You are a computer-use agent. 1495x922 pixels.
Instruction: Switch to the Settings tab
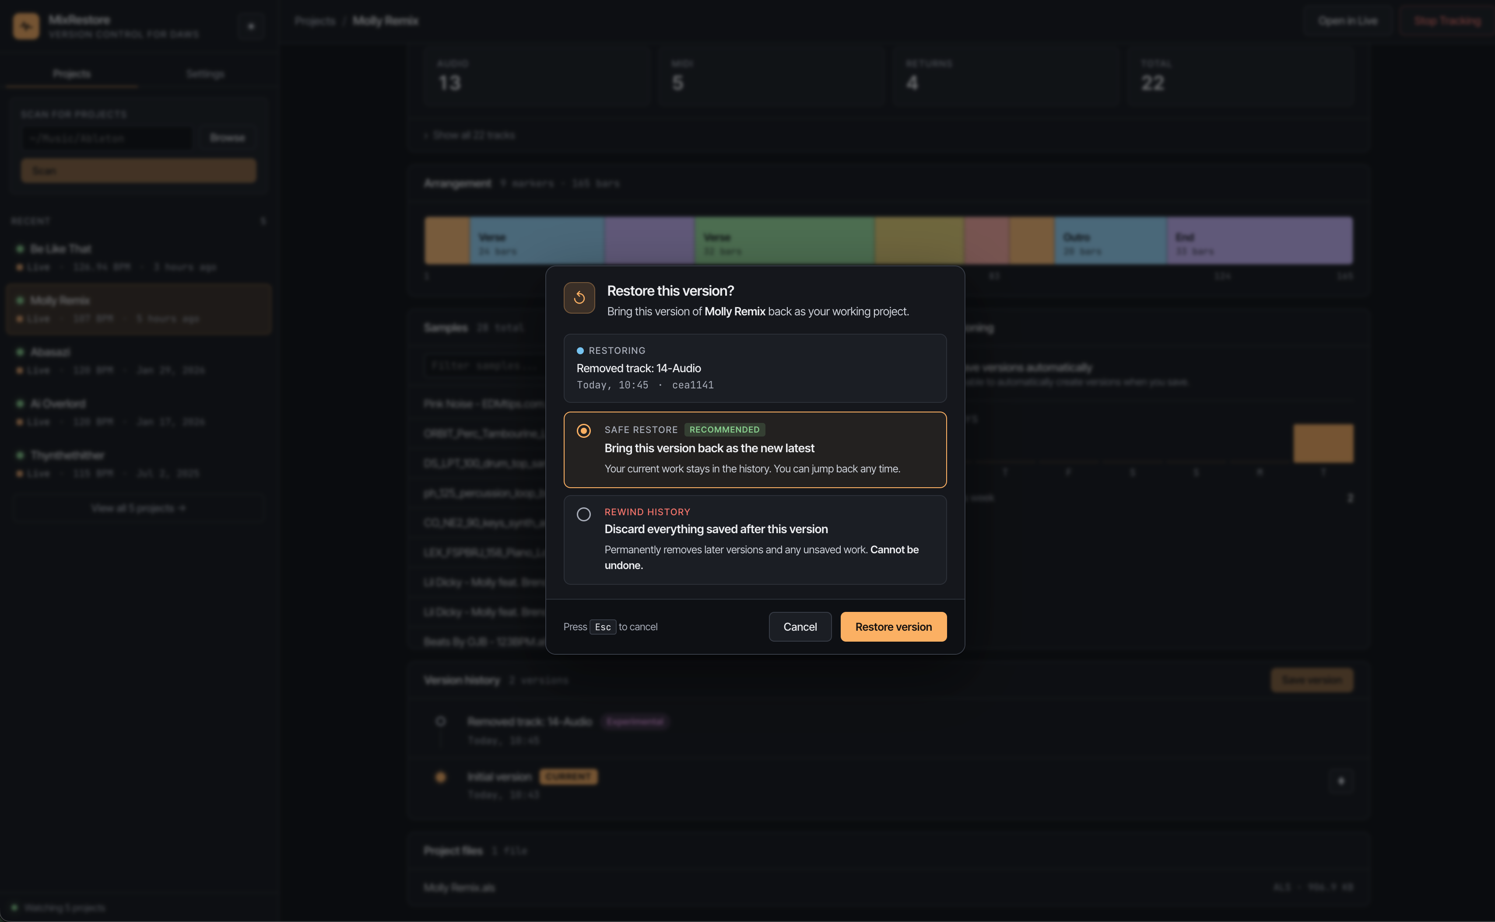pyautogui.click(x=205, y=74)
